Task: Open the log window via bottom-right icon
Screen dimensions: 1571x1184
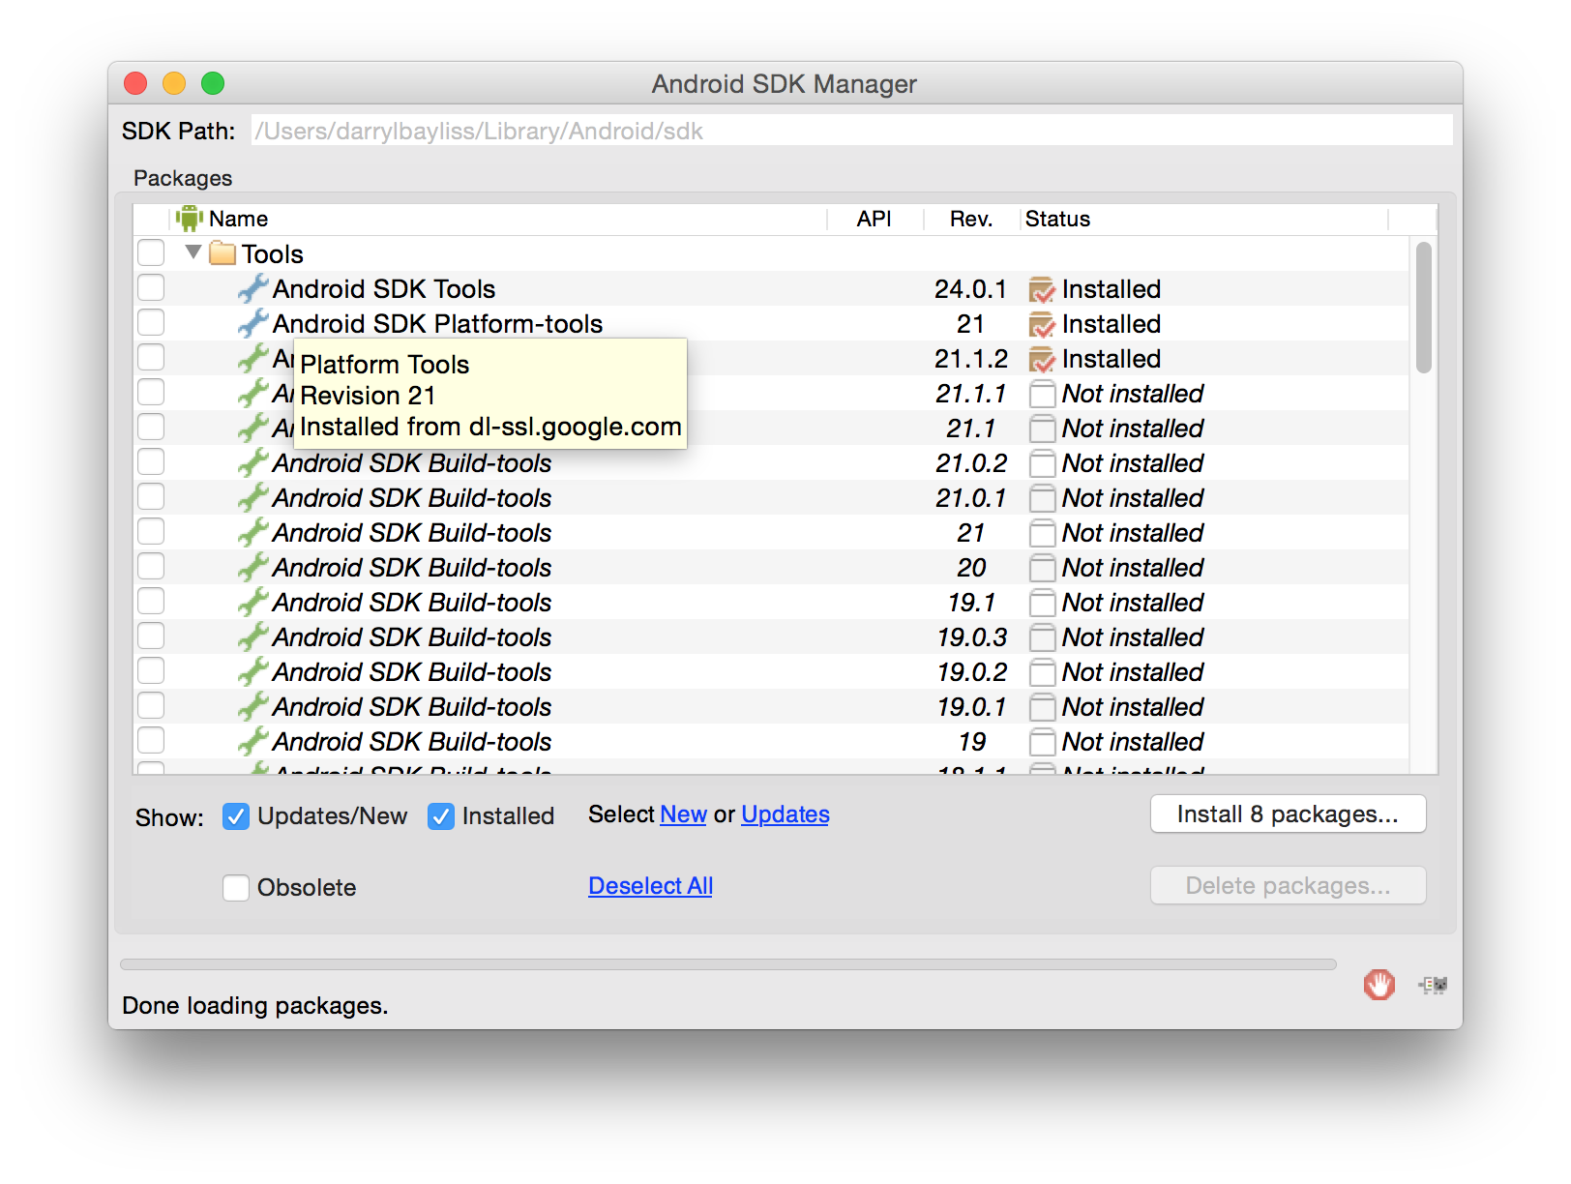Action: [x=1434, y=985]
